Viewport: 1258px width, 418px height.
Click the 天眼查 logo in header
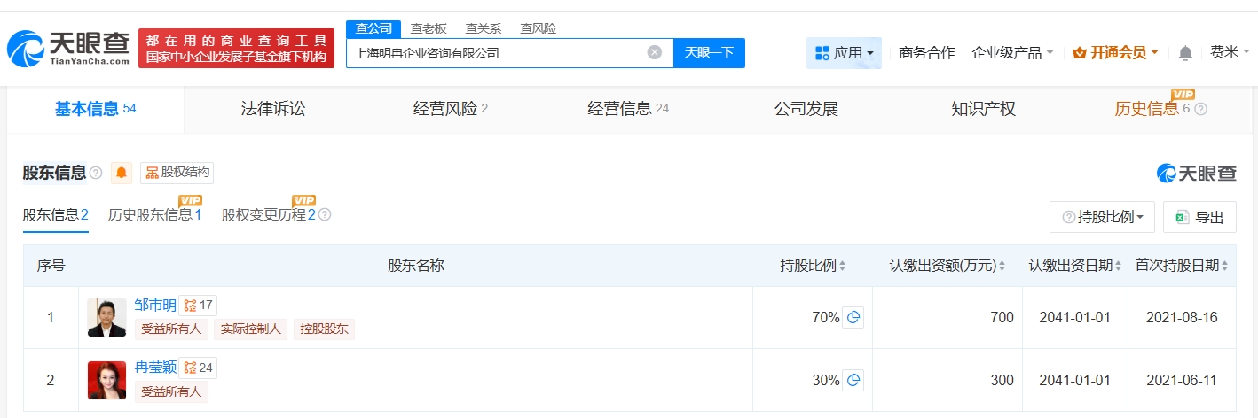[x=67, y=49]
